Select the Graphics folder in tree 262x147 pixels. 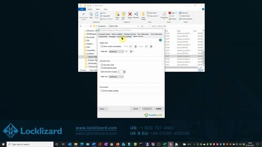point(90,44)
